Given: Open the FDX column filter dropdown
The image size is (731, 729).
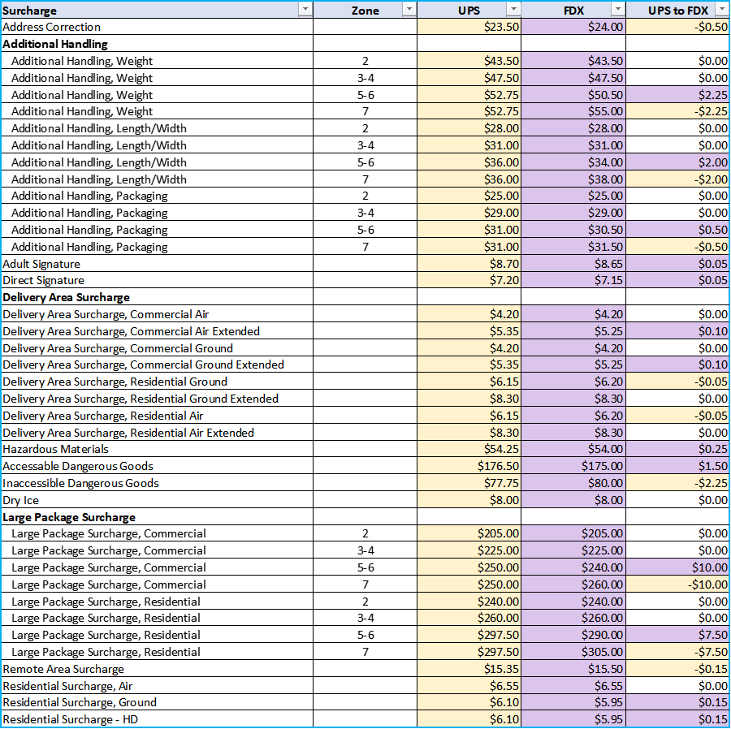Looking at the screenshot, I should [x=618, y=9].
